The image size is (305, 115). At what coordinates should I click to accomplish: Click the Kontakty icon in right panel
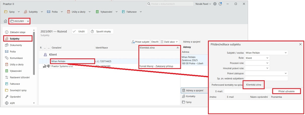click(x=184, y=96)
